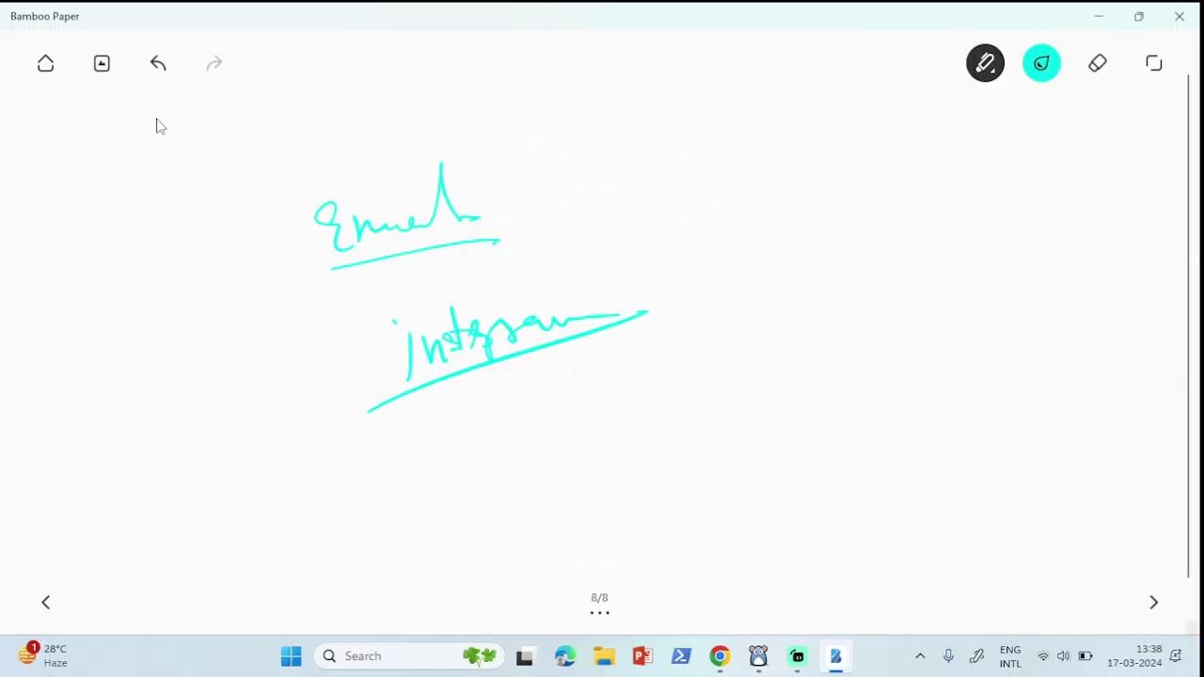
Task: Redo the undone stroke
Action: [x=214, y=63]
